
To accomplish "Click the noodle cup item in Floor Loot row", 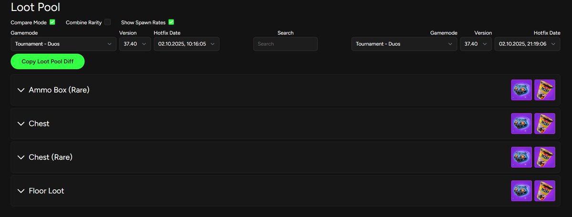I will click(545, 191).
